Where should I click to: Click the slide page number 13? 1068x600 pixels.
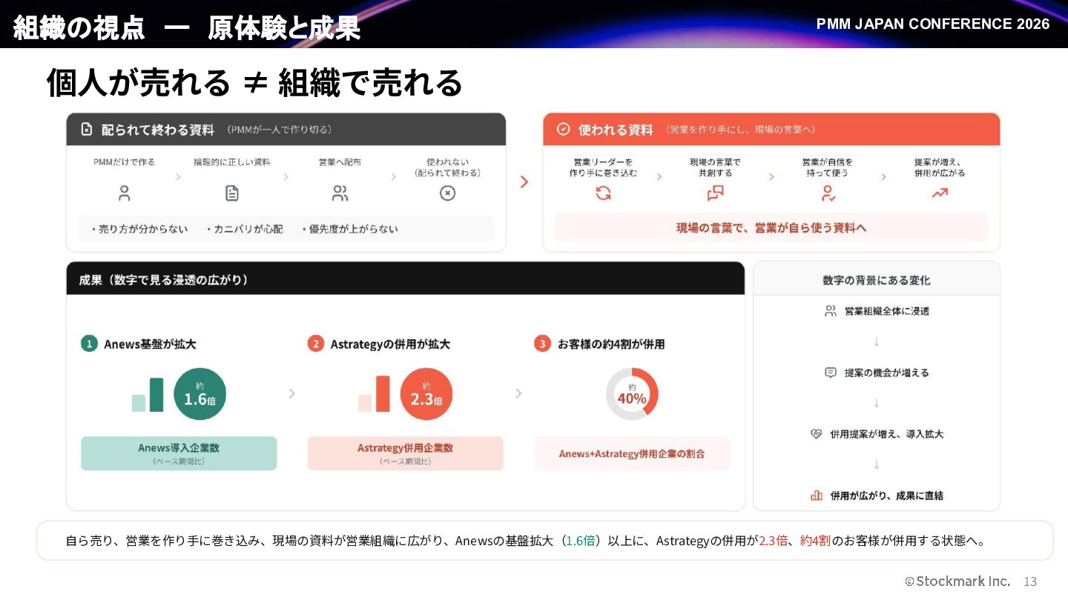click(1030, 581)
